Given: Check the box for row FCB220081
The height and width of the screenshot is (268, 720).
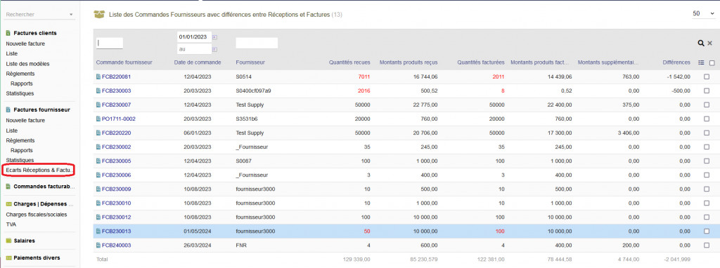Looking at the screenshot, I should (707, 77).
